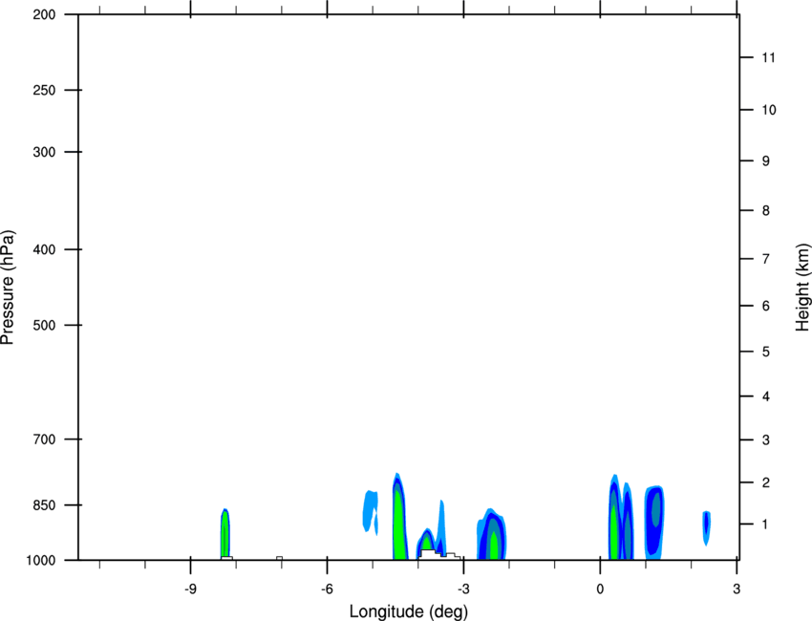The image size is (812, 621).
Task: Click height tick label 10
Action: coord(769,110)
